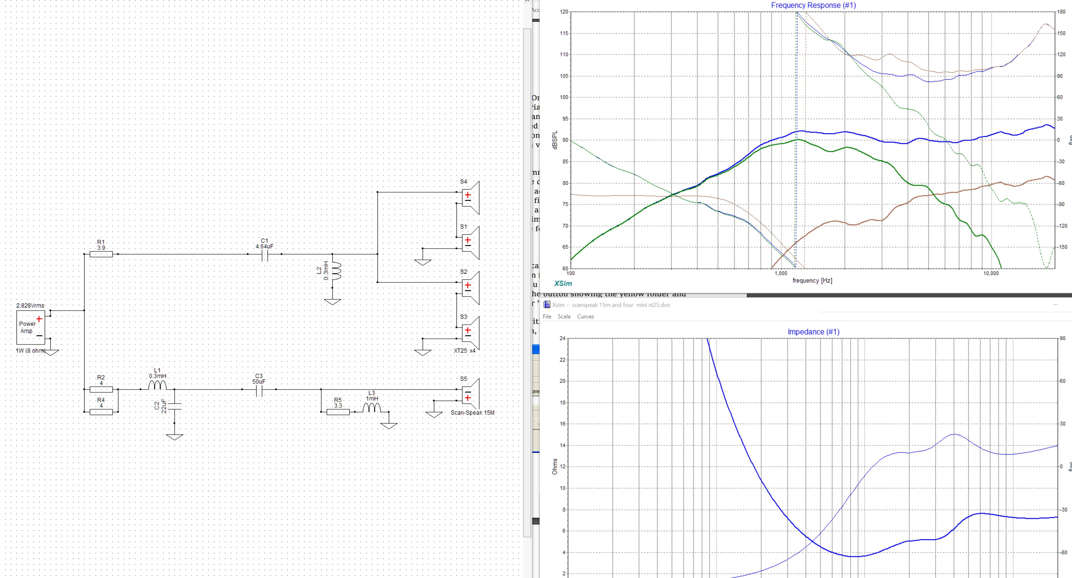The width and height of the screenshot is (1072, 578).
Task: Select capacitor C2 22uF
Action: pos(174,406)
